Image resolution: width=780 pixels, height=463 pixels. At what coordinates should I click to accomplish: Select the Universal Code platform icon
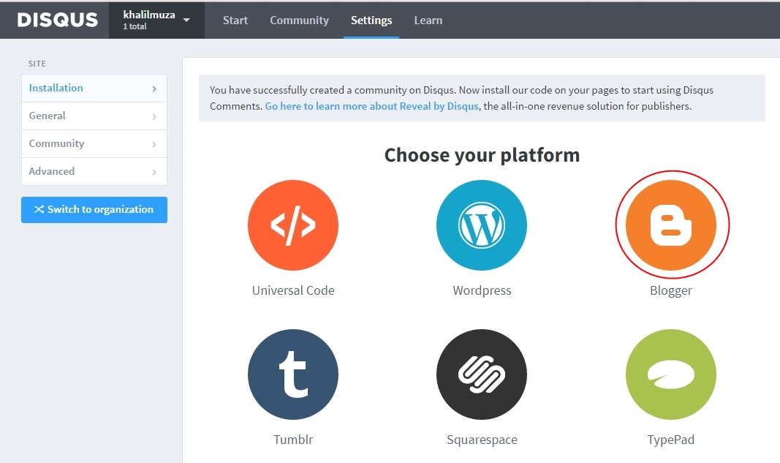pyautogui.click(x=292, y=225)
